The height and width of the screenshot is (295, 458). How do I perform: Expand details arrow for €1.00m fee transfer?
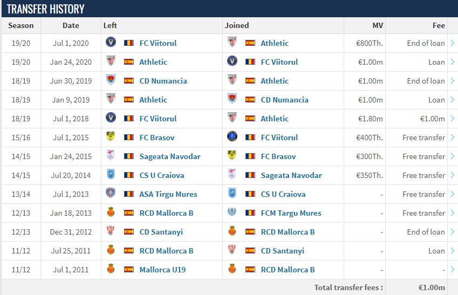coord(452,119)
